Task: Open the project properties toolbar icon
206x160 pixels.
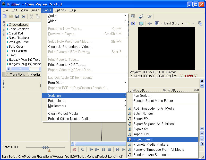Action: pyautogui.click(x=23, y=16)
